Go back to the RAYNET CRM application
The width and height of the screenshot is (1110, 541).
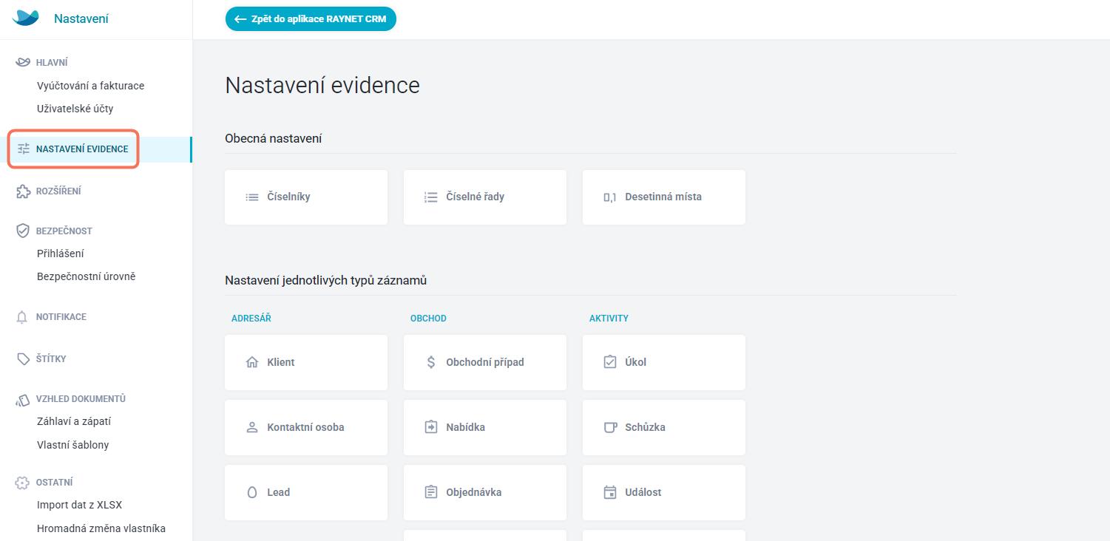311,19
